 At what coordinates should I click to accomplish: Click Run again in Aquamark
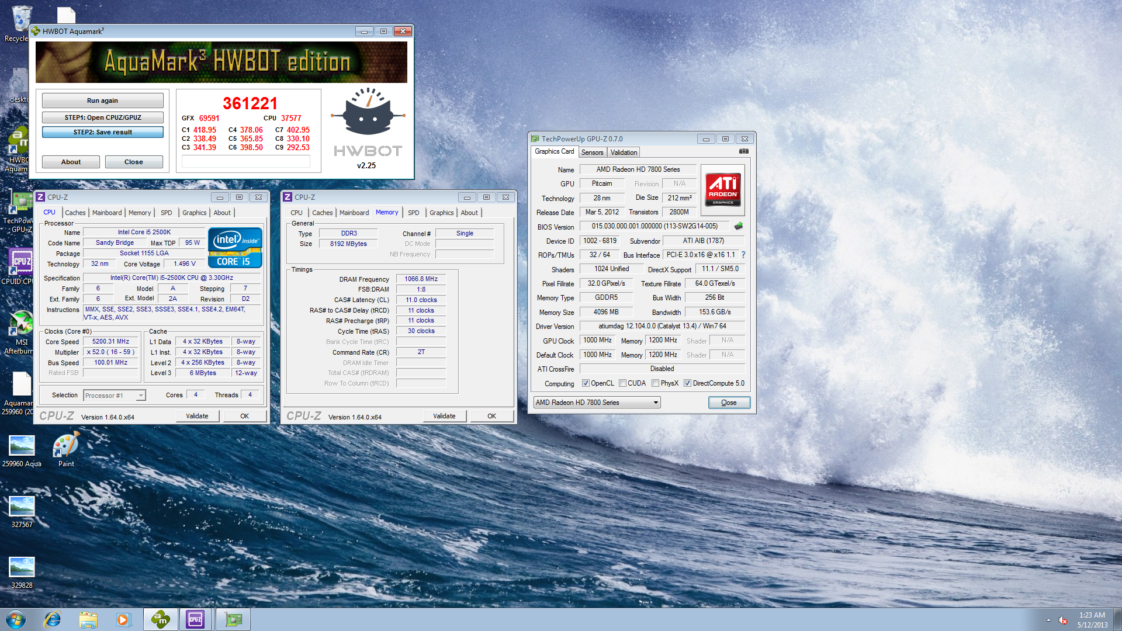(x=102, y=100)
